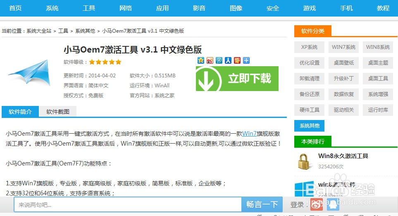Select the 硬件工具 category
The width and height of the screenshot is (398, 216).
click(x=310, y=110)
